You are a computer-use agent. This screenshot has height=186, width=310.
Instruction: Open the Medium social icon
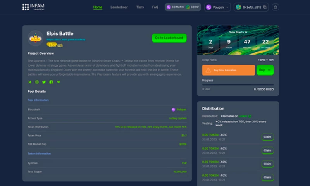tap(30, 82)
